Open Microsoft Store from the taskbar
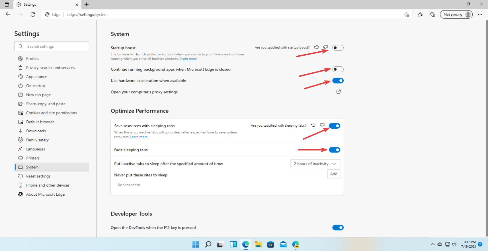Viewport: 488px width, 251px height. [x=270, y=244]
